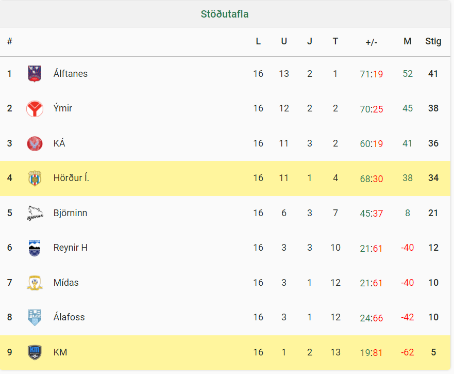Click the Ýmir red Y logo
Image resolution: width=454 pixels, height=374 pixels.
[35, 109]
